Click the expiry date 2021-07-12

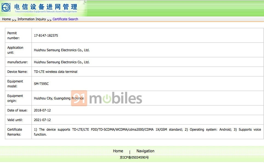coord(42,120)
